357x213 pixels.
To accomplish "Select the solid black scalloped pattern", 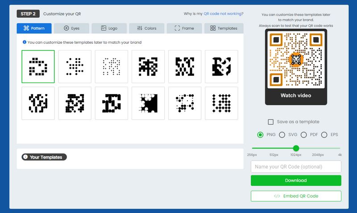I will [148, 103].
